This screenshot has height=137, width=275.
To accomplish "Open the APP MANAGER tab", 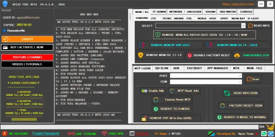I will (x=217, y=68).
